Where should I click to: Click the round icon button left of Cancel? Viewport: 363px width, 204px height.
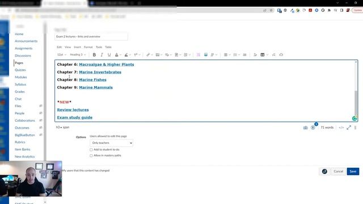point(324,171)
